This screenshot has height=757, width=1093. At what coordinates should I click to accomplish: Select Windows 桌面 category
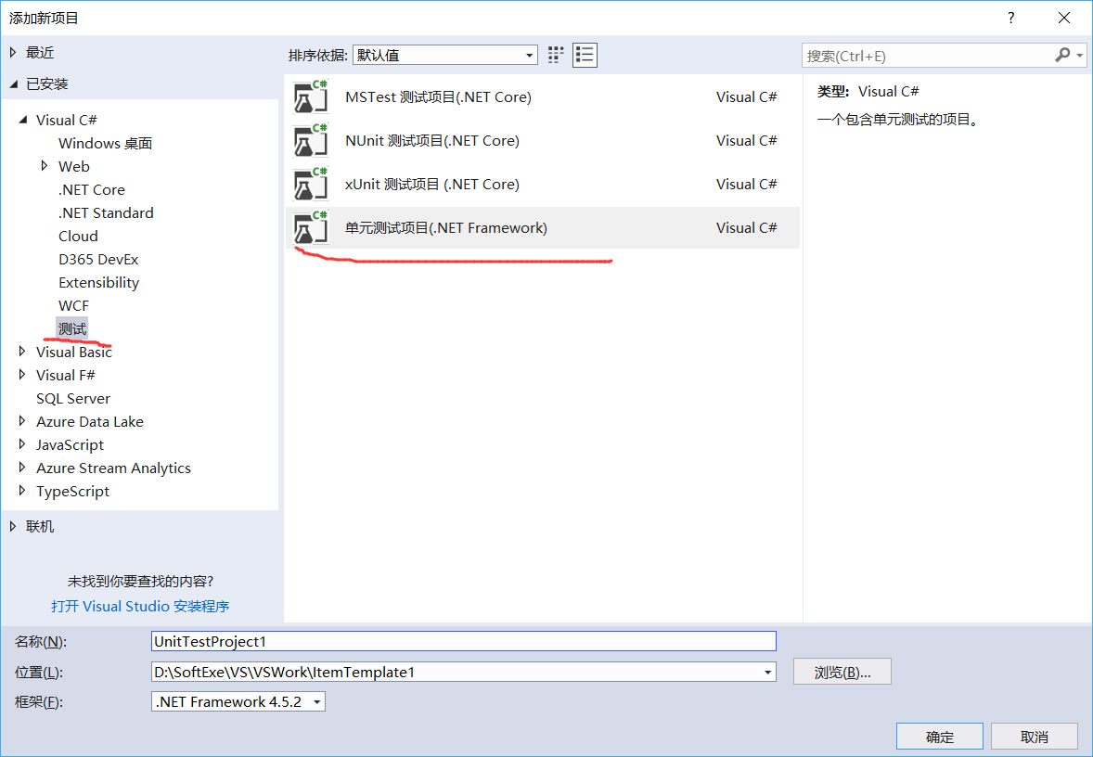point(105,144)
